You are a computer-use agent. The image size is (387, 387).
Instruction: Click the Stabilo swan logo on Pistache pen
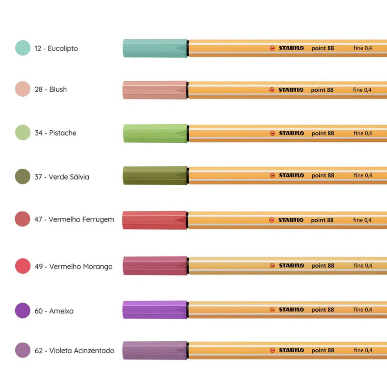click(x=272, y=133)
